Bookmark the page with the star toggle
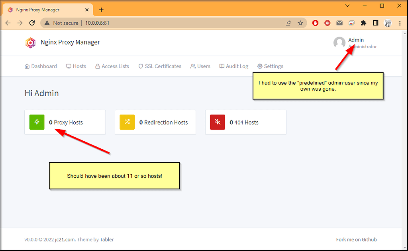Image resolution: width=408 pixels, height=251 pixels. pyautogui.click(x=300, y=23)
